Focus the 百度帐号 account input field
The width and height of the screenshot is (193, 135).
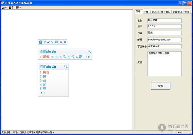164,46
